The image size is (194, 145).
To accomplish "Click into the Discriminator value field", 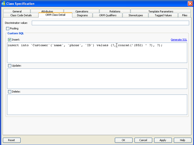I will [x=110, y=23].
